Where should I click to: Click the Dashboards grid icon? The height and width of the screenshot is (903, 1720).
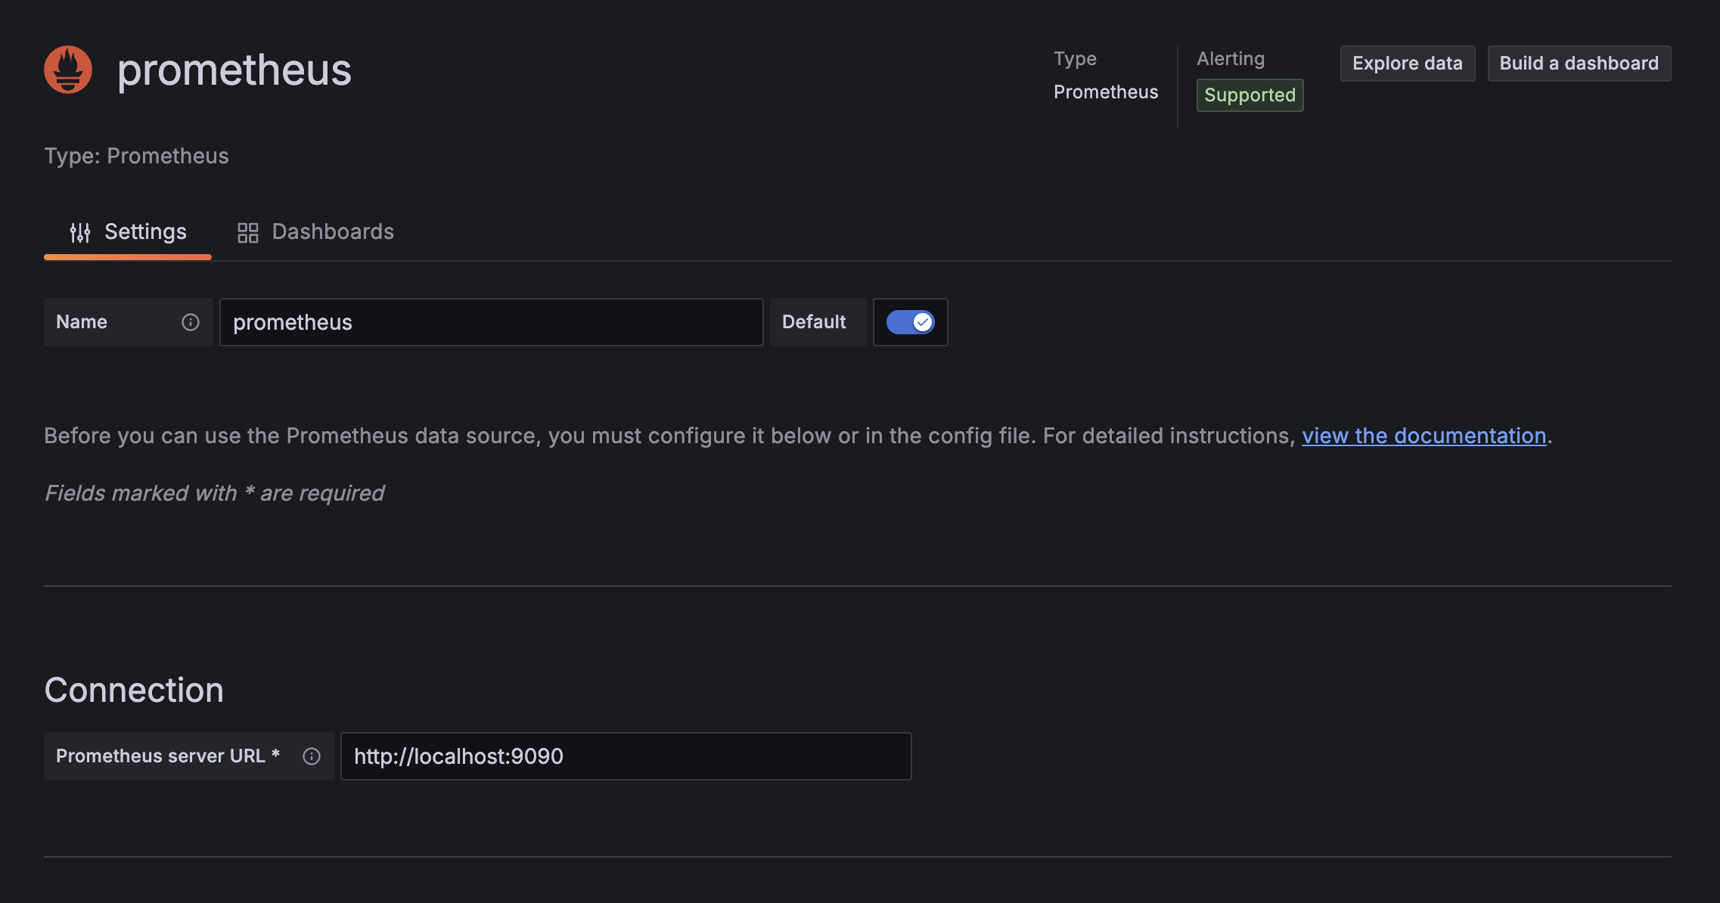(247, 232)
